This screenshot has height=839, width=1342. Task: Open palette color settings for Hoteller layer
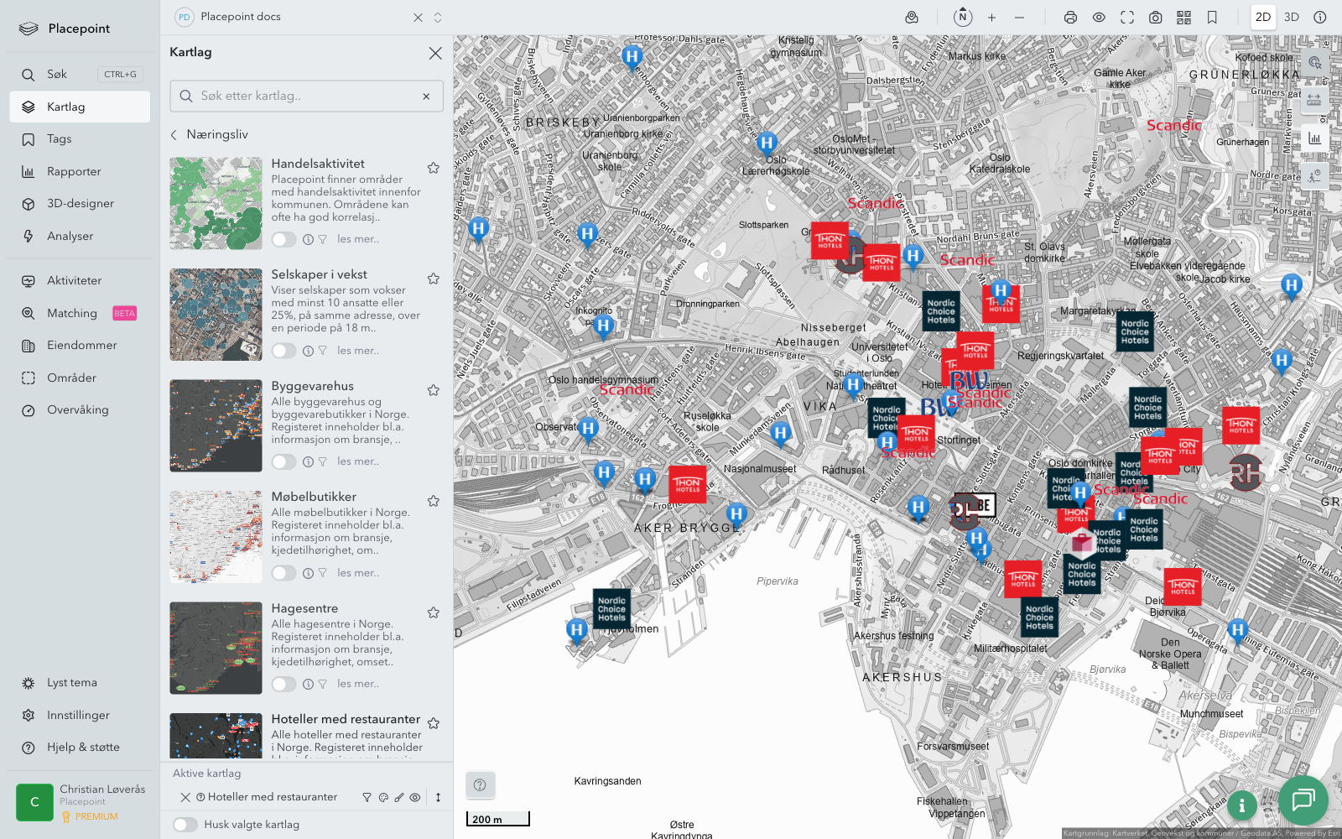383,798
